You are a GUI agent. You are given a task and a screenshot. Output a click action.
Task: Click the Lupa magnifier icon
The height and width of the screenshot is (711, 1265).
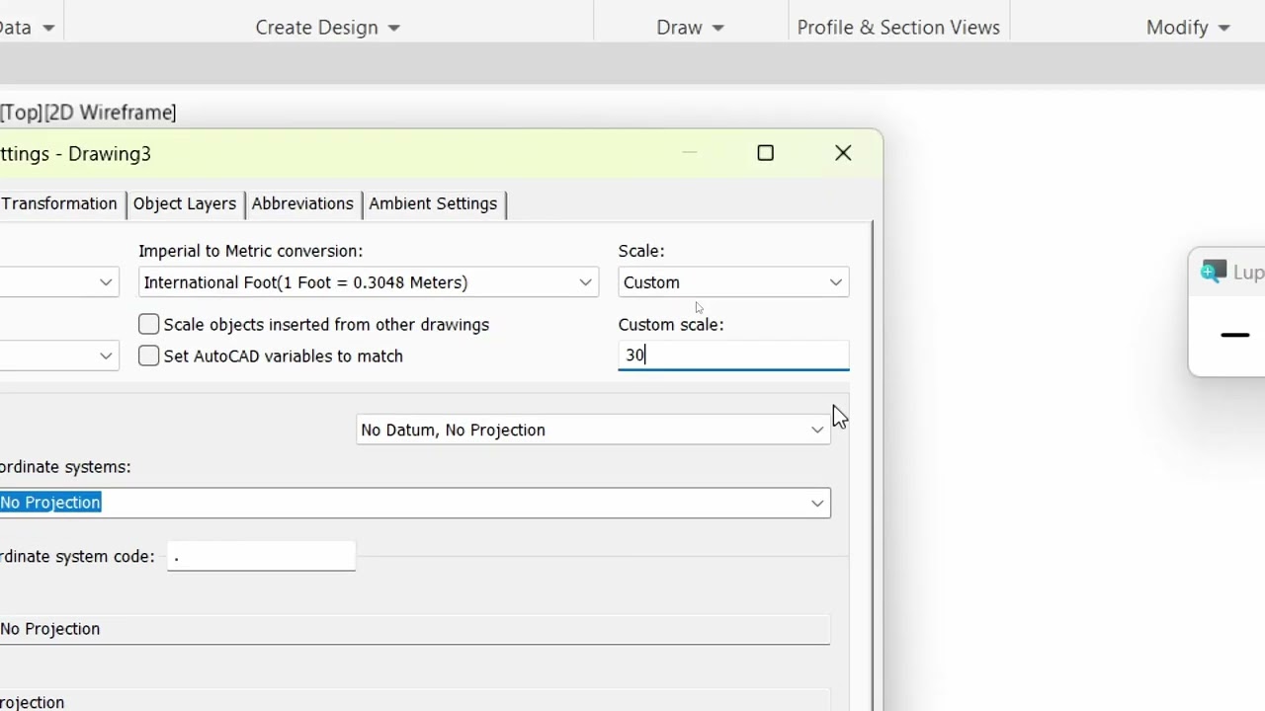(x=1213, y=273)
